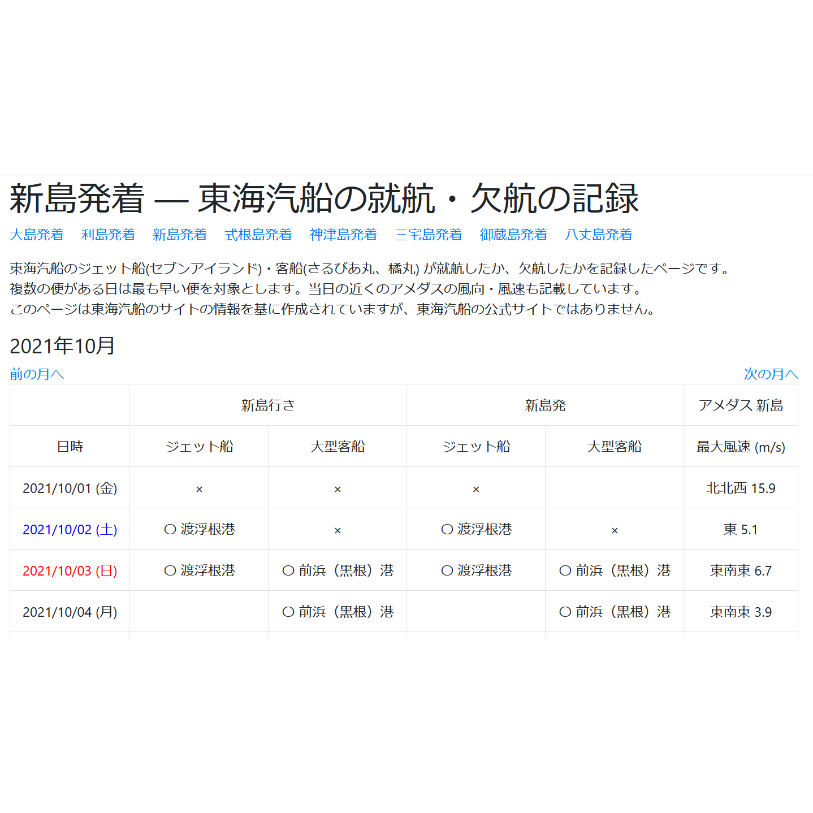Click the 渡浮根港 cell for 10/03
This screenshot has height=813, width=813.
(x=198, y=570)
